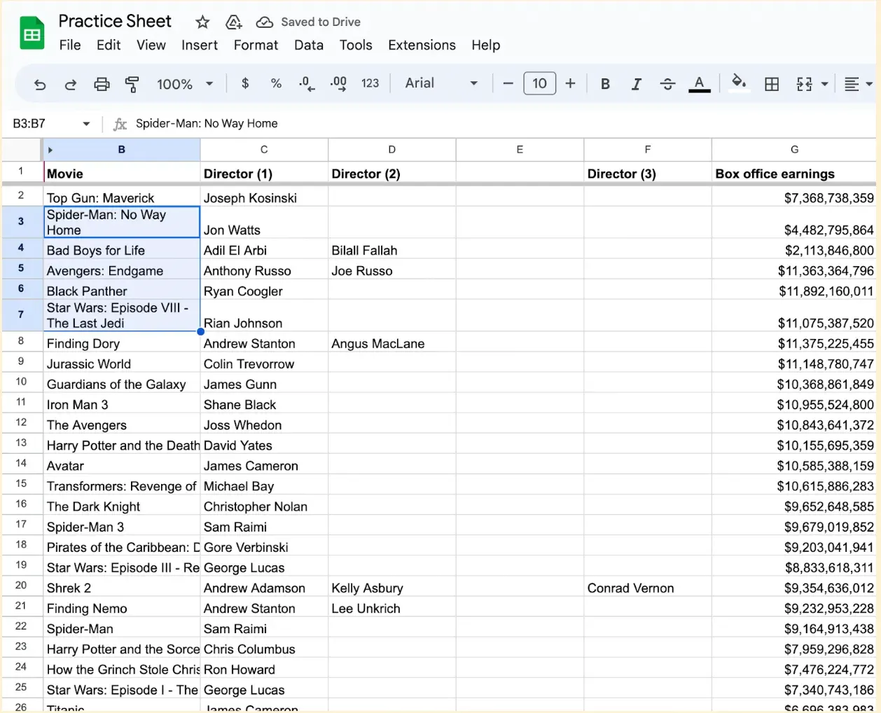The width and height of the screenshot is (881, 713).
Task: Select column C header
Action: 264,150
